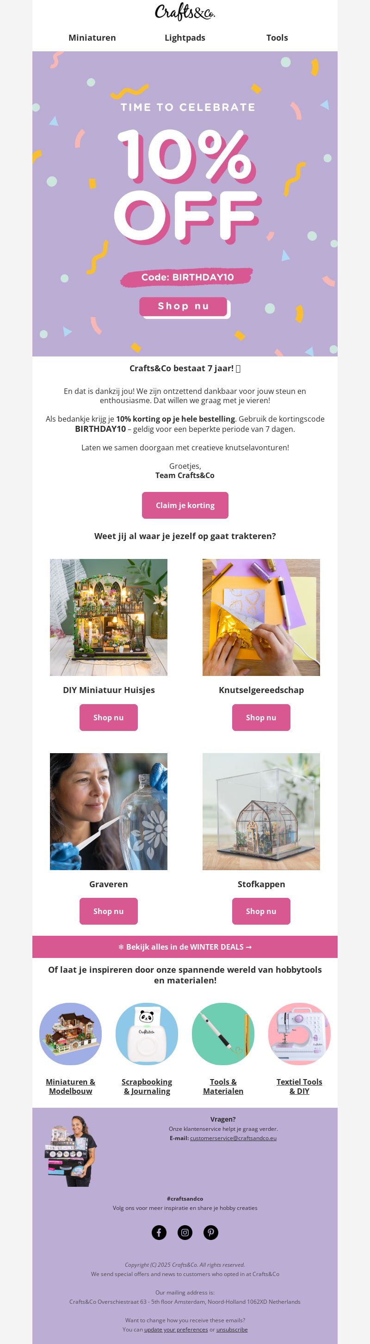The height and width of the screenshot is (1344, 370).
Task: Go to the Miniaturen menu item
Action: tap(92, 37)
